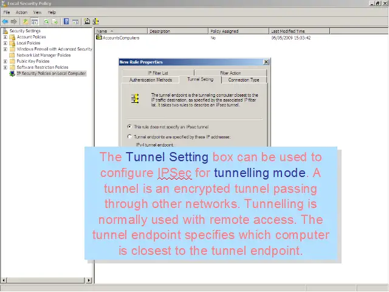Viewport: 389px width, 292px height.
Task: Select 'Tunnel endpoints are specified by these IP addresses'
Action: click(129, 137)
